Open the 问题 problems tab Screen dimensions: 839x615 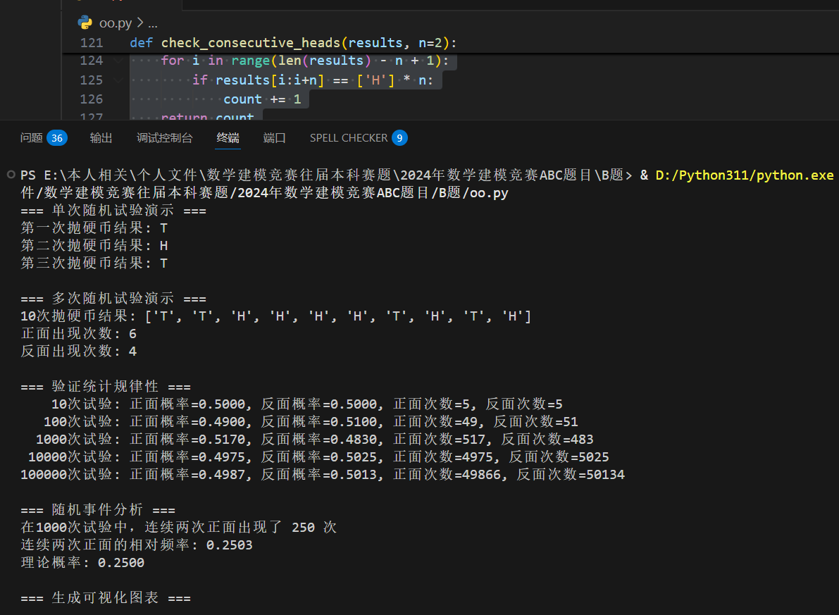click(x=32, y=138)
